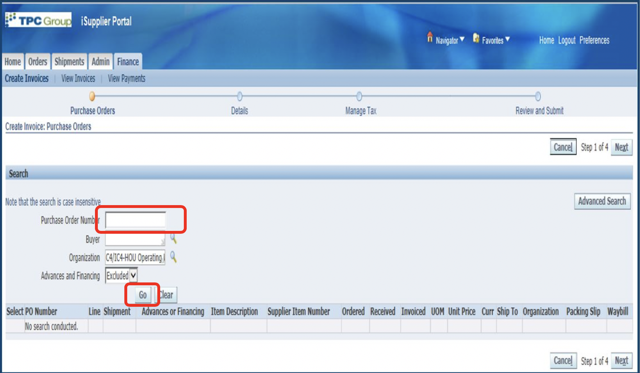
Task: Click the Home link in header
Action: coord(546,40)
